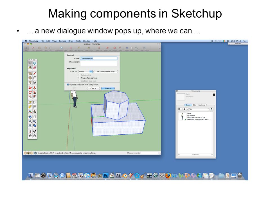This screenshot has height=202, width=270.
Task: Go to In Model home in Components panel
Action: coord(184,109)
